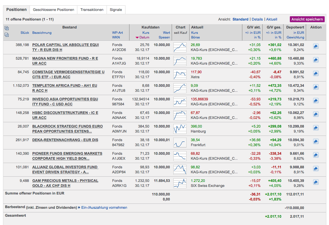The width and height of the screenshot is (329, 225).
Task: Click action arrow icon for Polar Capital
Action: (x=316, y=46)
